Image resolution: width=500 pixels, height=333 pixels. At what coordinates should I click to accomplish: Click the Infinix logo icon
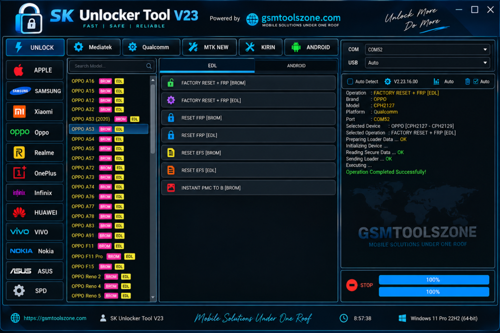point(19,193)
